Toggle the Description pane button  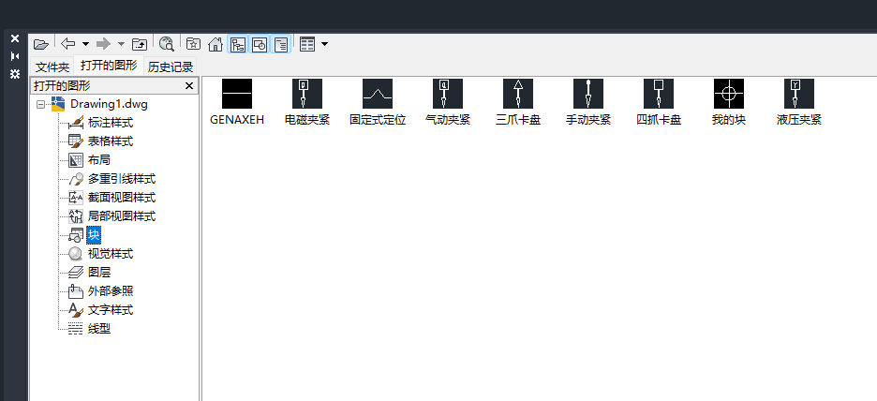281,44
